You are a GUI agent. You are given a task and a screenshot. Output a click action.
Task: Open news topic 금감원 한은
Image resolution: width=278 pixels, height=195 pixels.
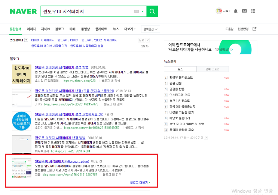point(177,89)
